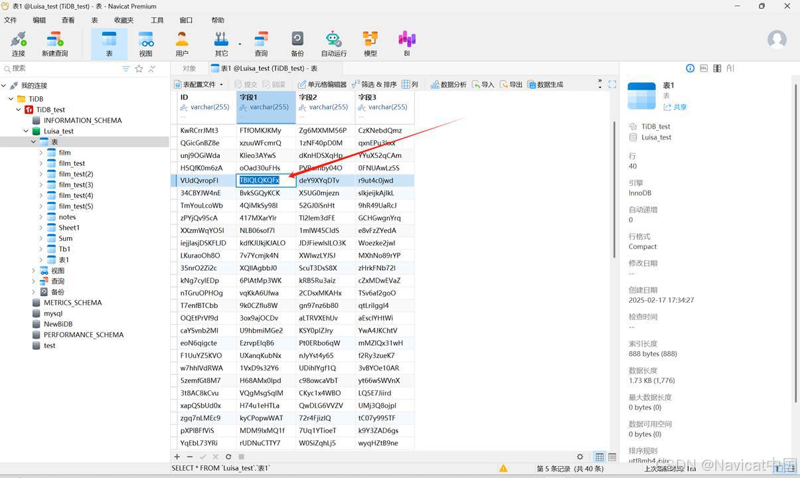Click the navigation filter lines icon
This screenshot has height=478, width=800.
click(x=125, y=68)
